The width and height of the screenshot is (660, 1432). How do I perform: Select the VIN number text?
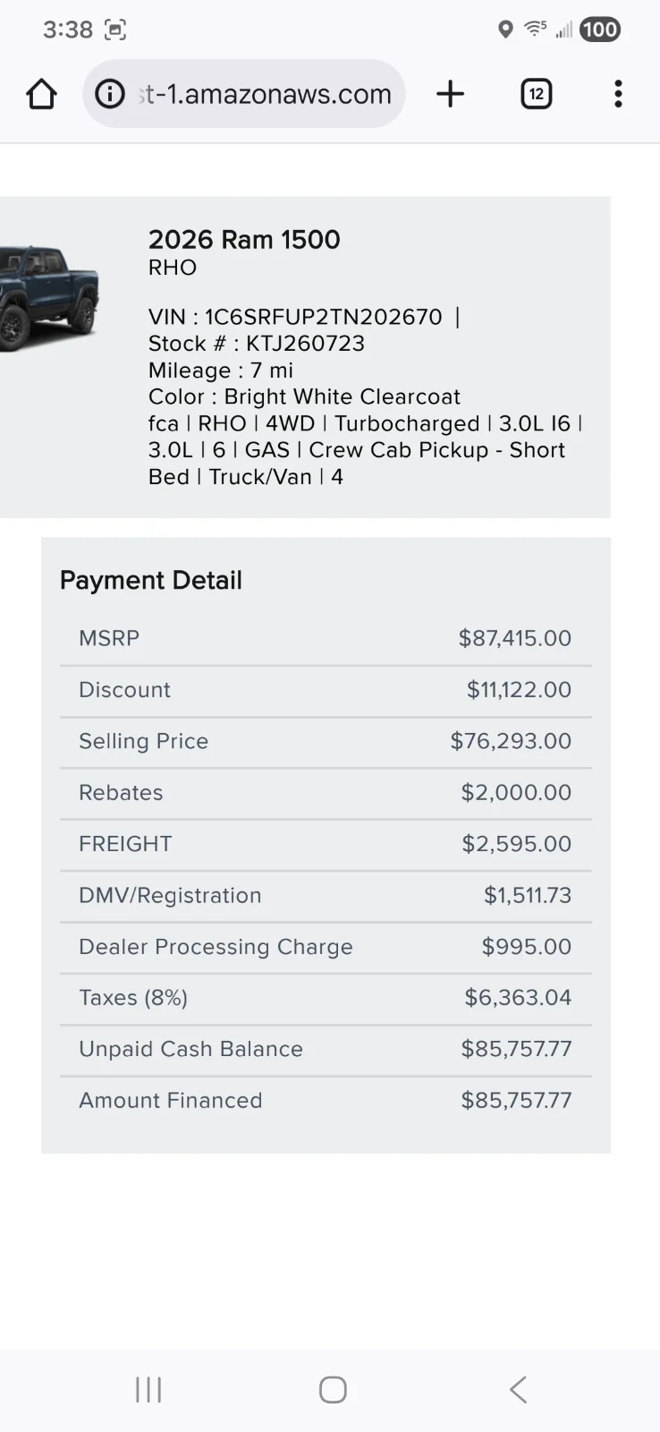323,317
